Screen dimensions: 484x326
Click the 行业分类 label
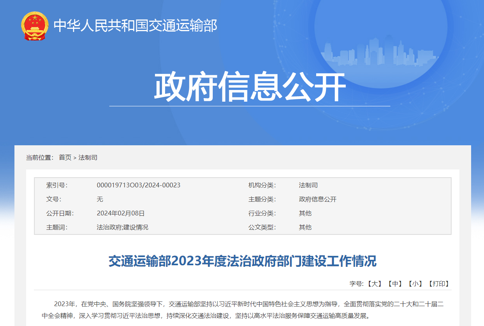[x=262, y=213]
